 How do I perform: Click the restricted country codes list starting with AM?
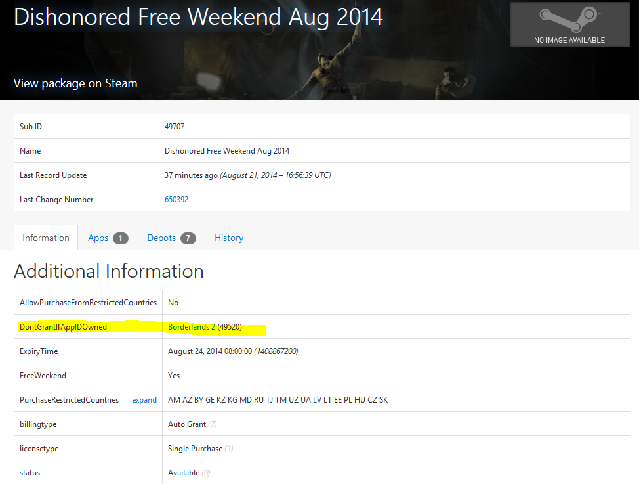pyautogui.click(x=278, y=400)
